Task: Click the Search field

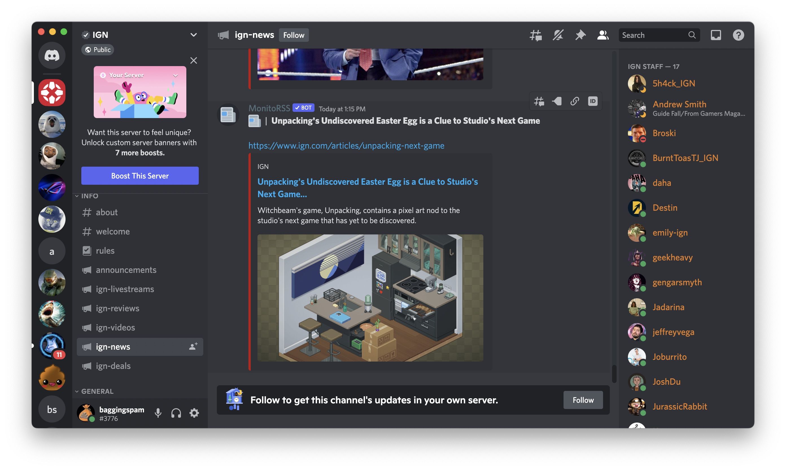Action: pyautogui.click(x=659, y=35)
